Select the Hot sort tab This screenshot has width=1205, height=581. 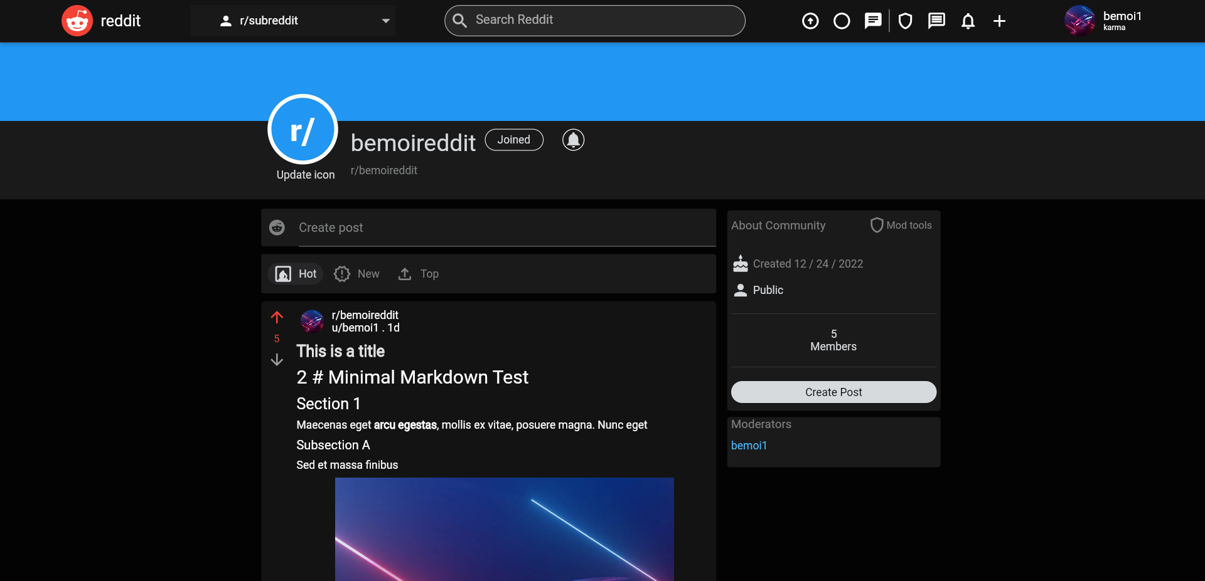(296, 274)
